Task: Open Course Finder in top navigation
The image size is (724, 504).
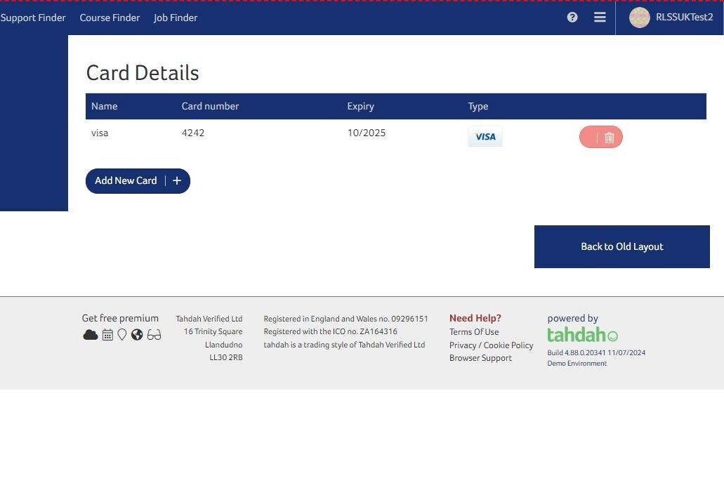Action: point(110,18)
